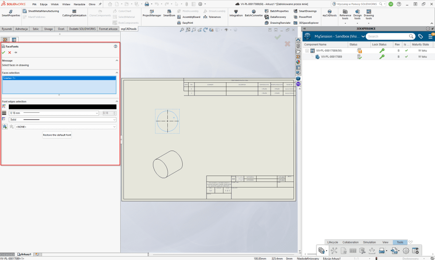
Task: Toggle the rebuild traffic light in the status bar
Action: 376,258
